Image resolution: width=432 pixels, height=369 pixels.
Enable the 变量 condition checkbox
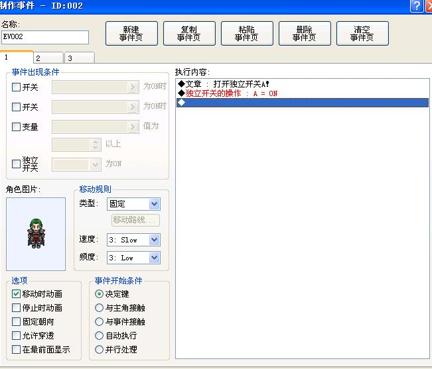click(x=16, y=127)
